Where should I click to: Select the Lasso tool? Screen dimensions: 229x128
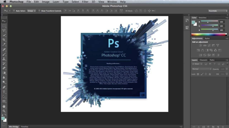[4, 30]
